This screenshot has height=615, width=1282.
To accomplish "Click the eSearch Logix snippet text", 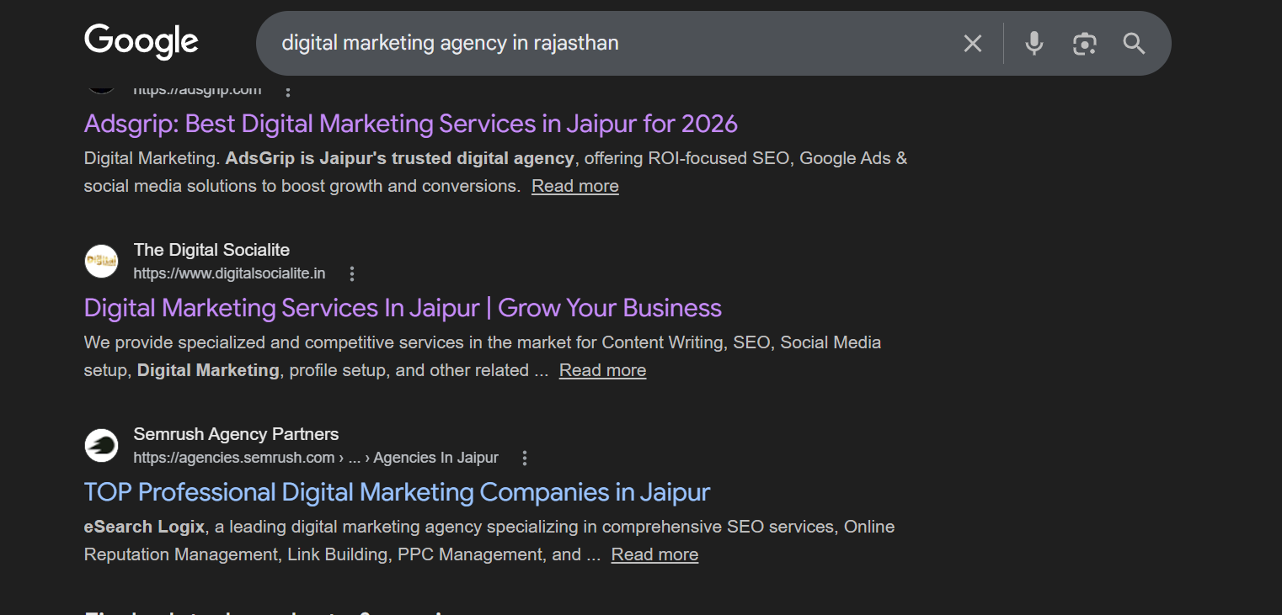I will [144, 527].
